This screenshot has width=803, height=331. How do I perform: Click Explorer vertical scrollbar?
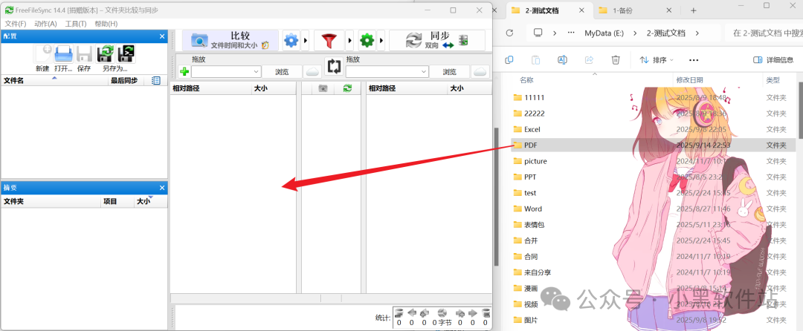pos(800,112)
